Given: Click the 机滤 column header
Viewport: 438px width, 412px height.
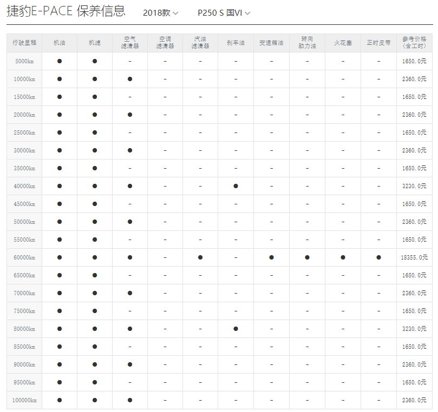Looking at the screenshot, I should [95, 43].
